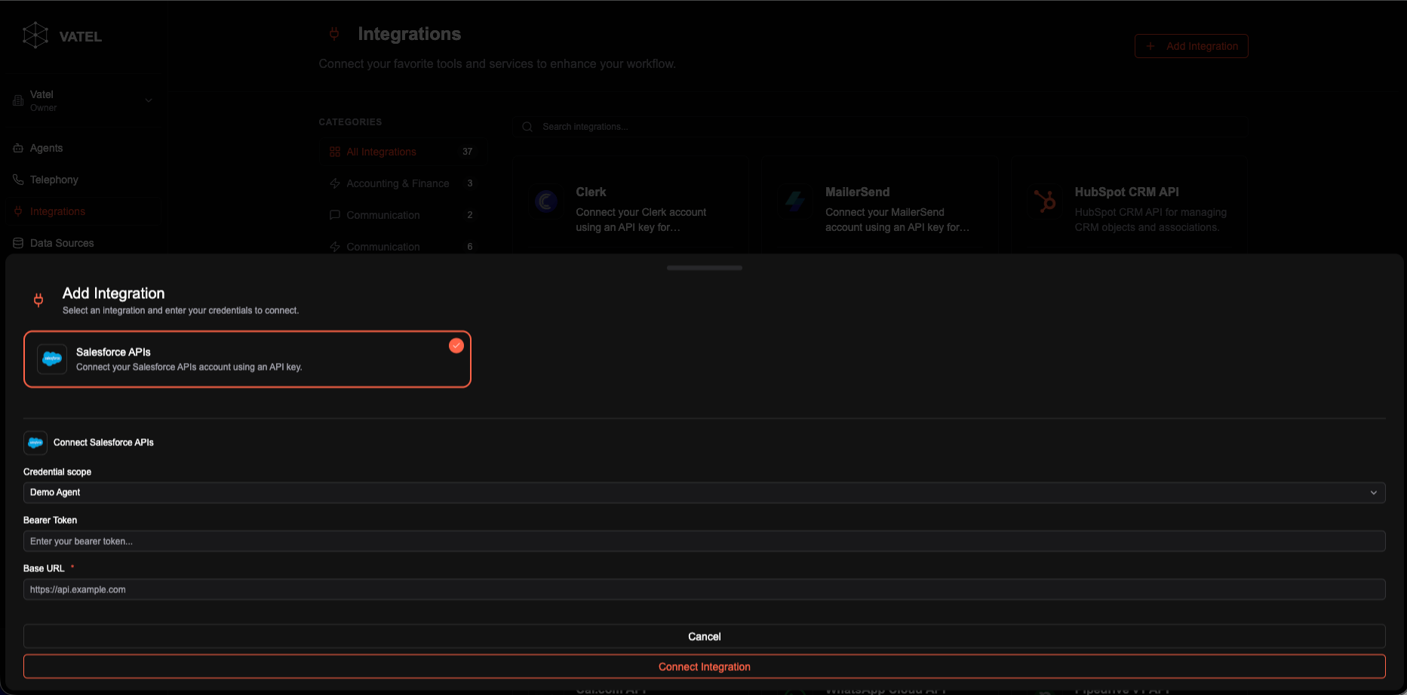This screenshot has width=1407, height=695.
Task: Click Salesforce icon beside Connect Salesforce APIs
Action: tap(35, 443)
